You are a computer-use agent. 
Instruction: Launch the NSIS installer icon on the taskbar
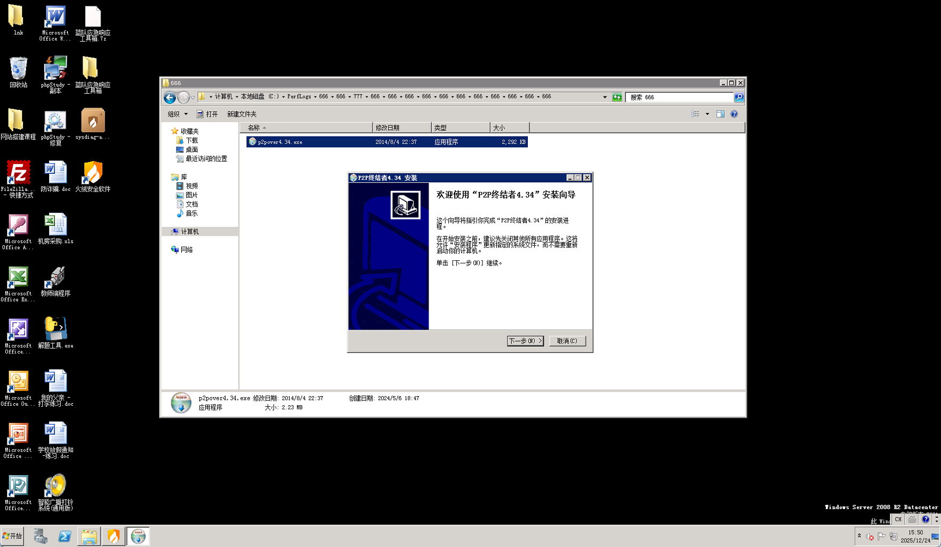(138, 536)
